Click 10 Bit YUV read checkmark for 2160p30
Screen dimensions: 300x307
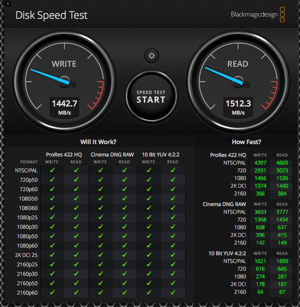[173, 274]
